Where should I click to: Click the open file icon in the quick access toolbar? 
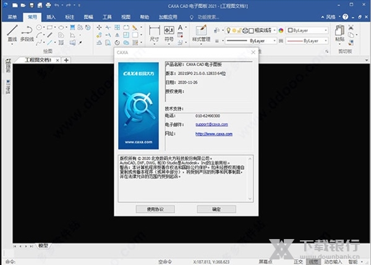23,5
